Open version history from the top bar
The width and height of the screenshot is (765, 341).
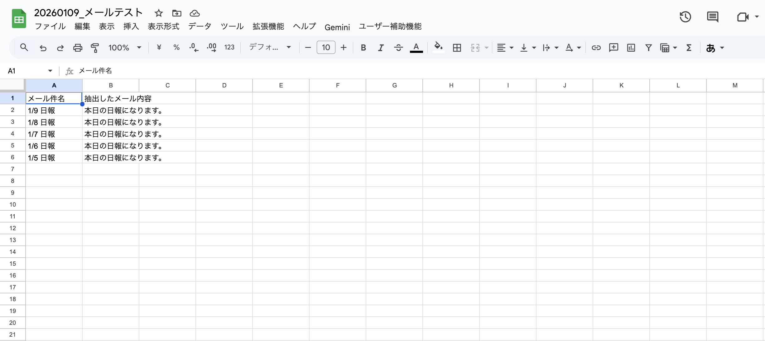[x=685, y=17]
